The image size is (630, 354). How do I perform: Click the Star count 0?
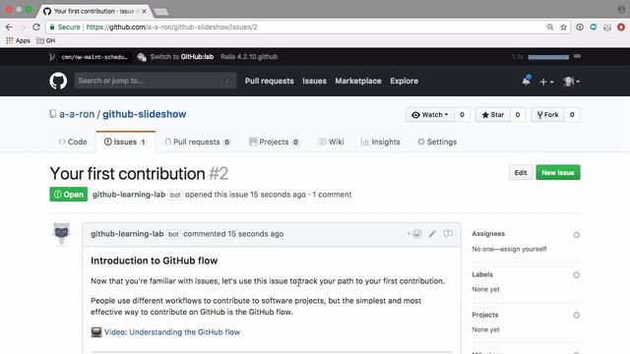coord(518,115)
